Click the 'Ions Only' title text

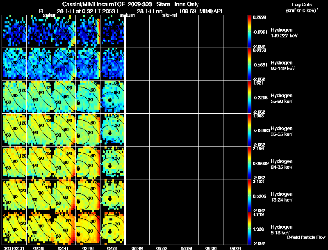[x=187, y=4]
